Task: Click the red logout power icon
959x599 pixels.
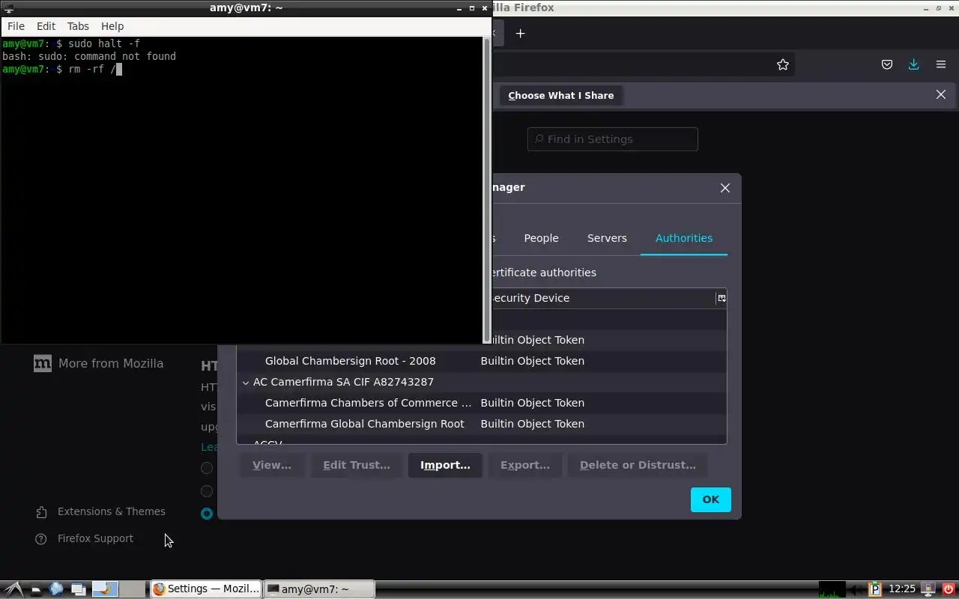Action: pos(948,589)
